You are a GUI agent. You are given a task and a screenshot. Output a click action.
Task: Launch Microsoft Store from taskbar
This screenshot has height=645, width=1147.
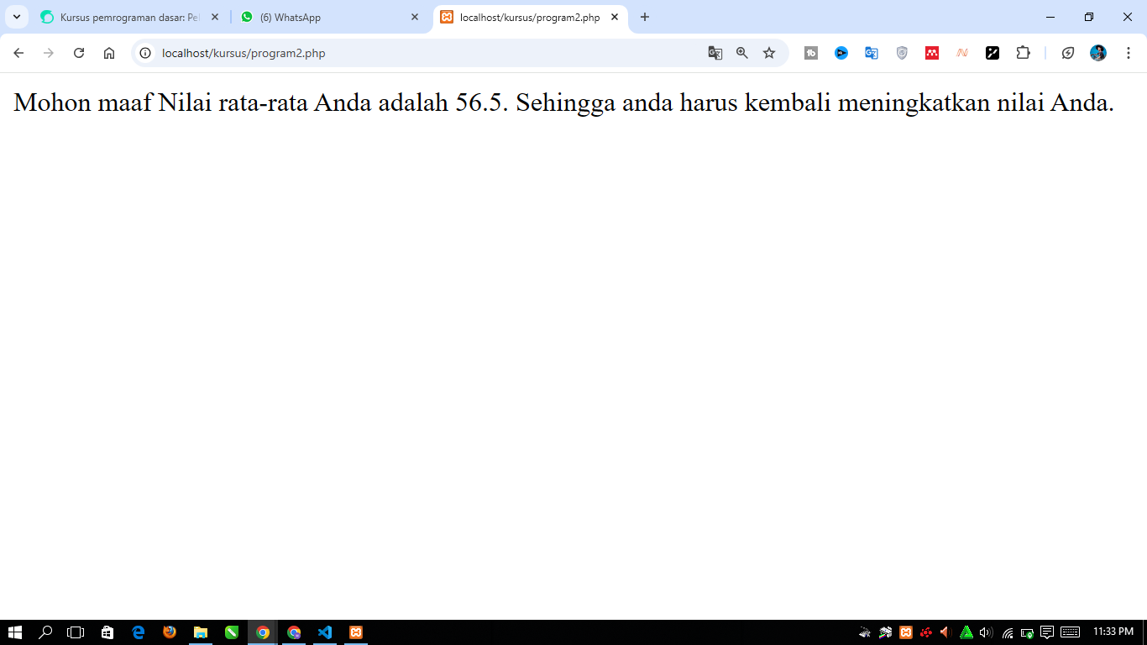pyautogui.click(x=107, y=632)
